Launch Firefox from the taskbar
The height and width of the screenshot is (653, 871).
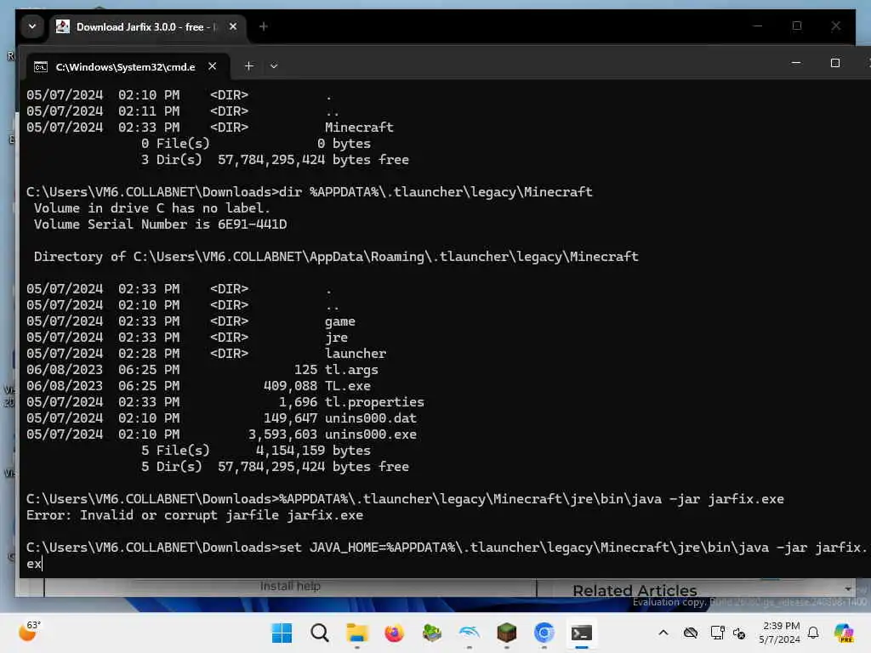click(x=394, y=633)
